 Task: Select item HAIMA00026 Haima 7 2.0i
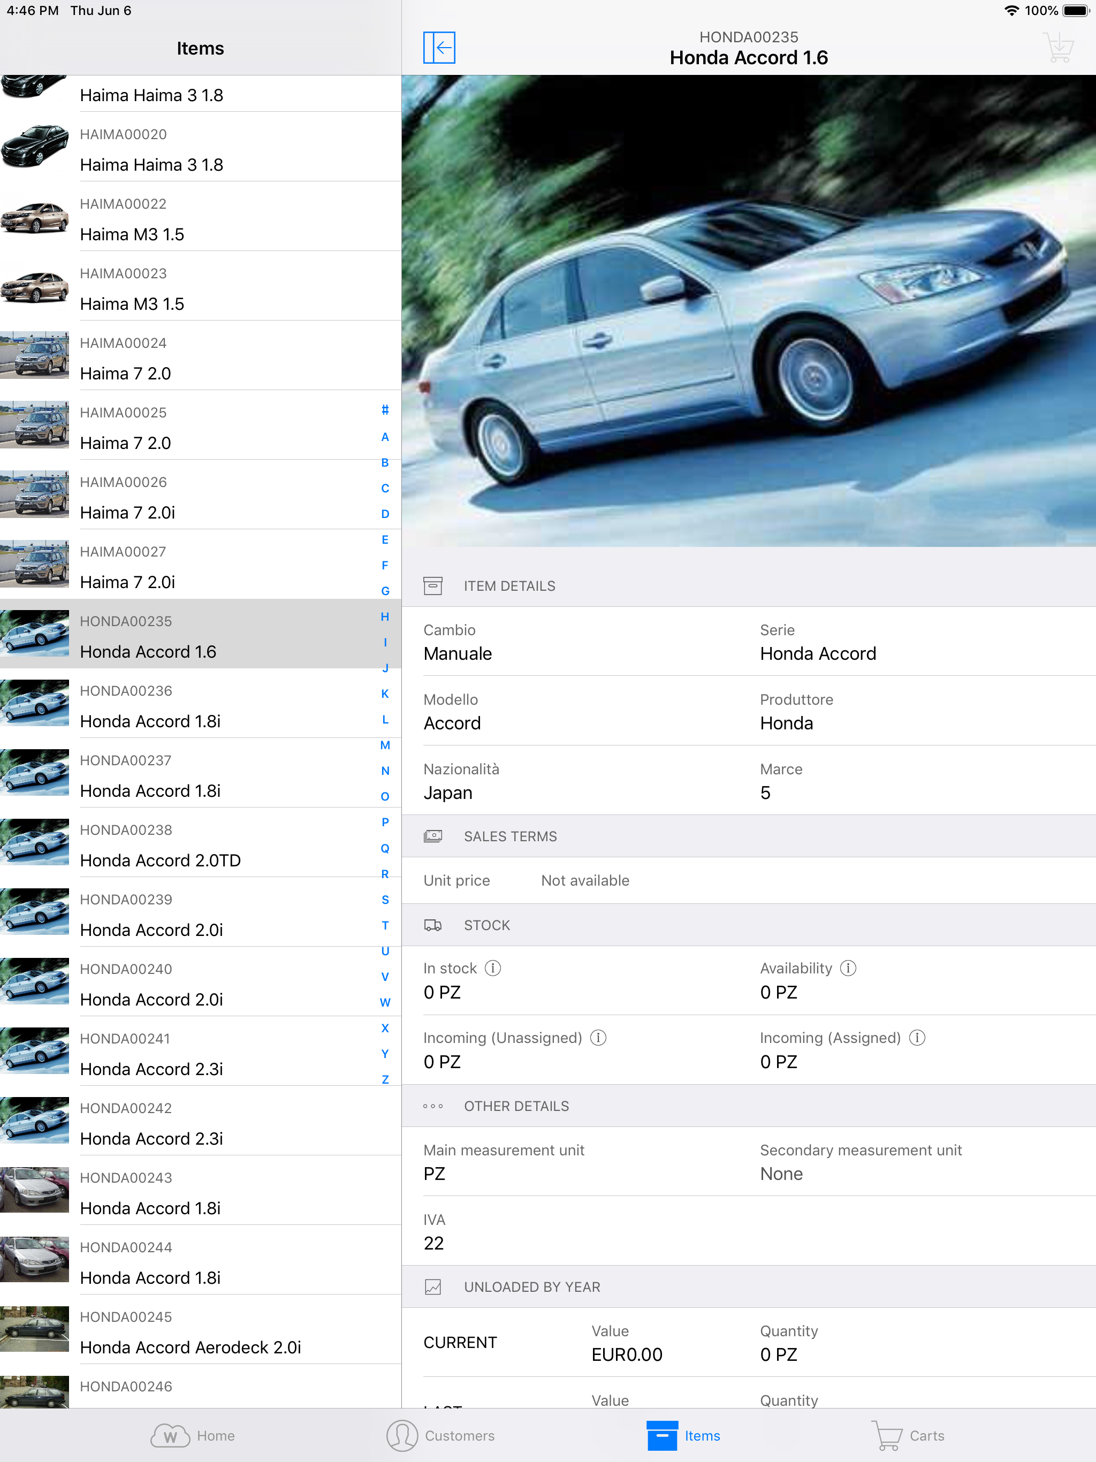pyautogui.click(x=200, y=494)
